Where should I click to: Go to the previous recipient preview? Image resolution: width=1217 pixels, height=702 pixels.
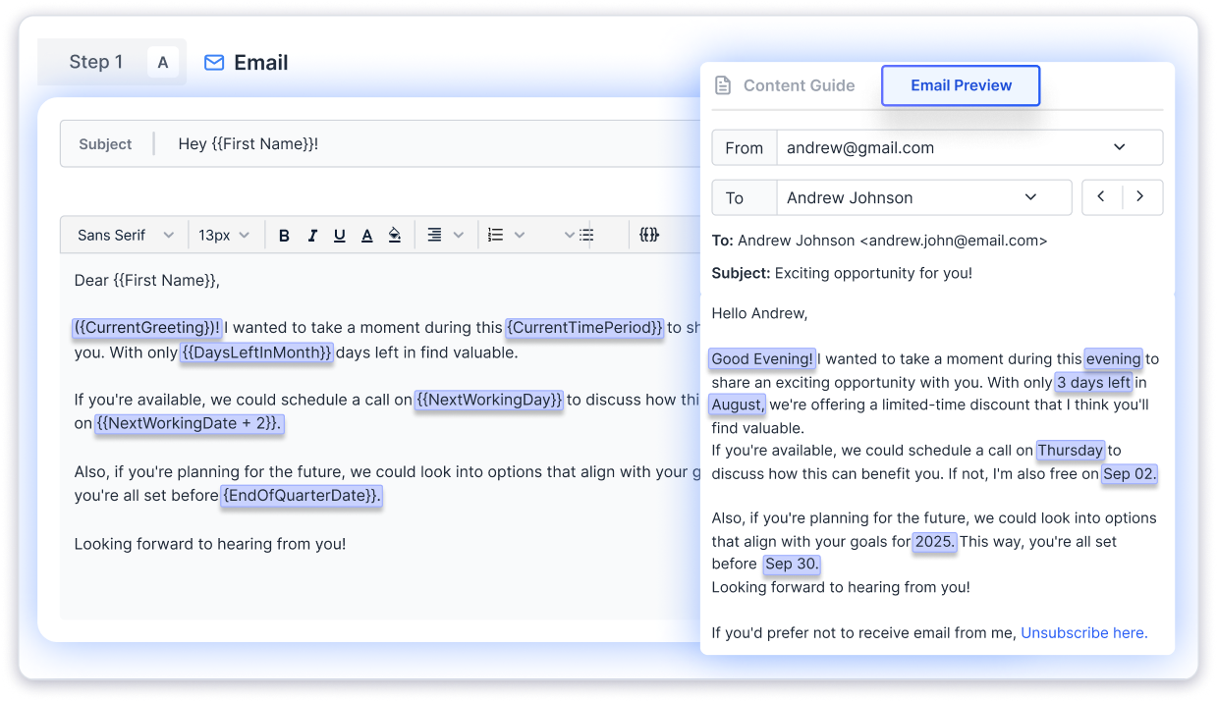[x=1101, y=197]
